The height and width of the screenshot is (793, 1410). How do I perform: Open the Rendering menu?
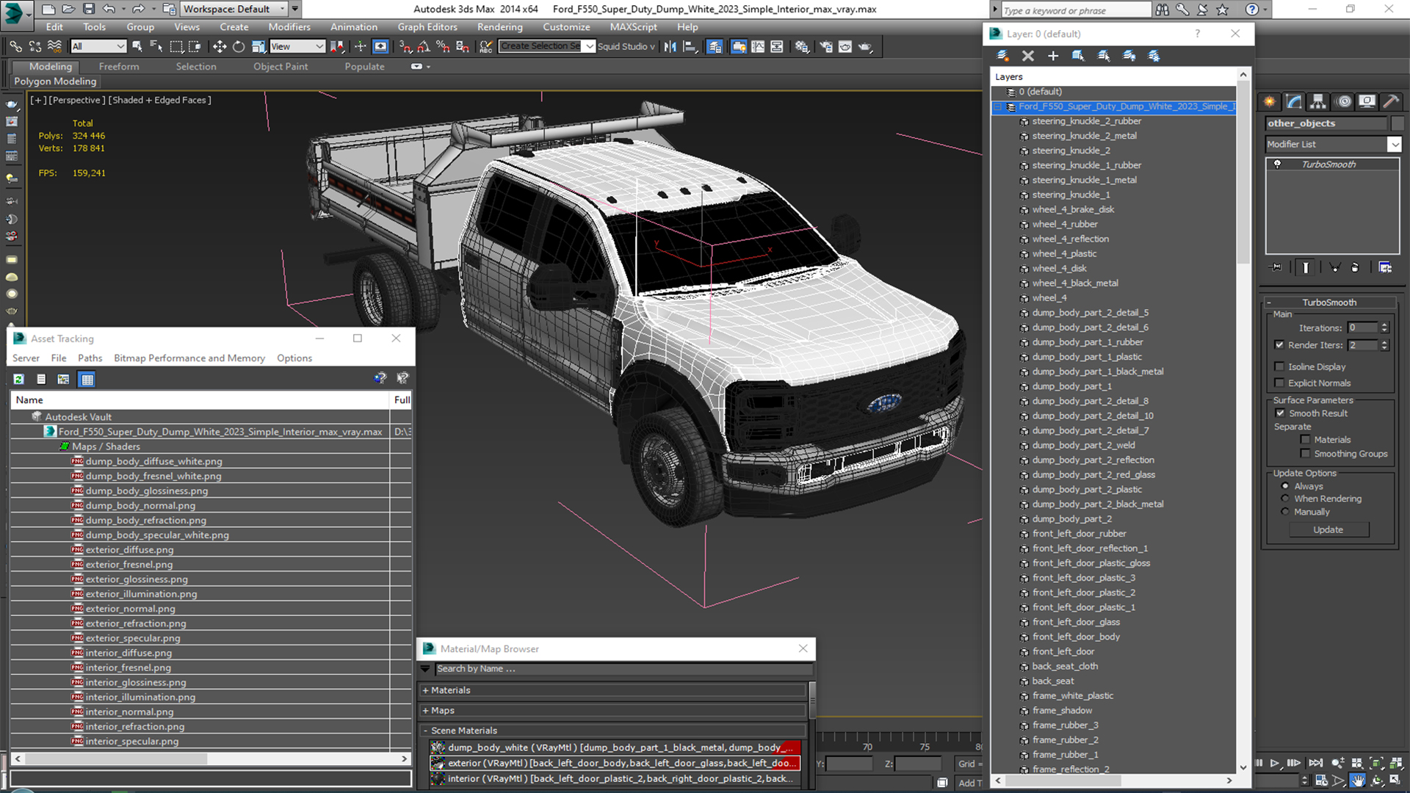pos(500,27)
